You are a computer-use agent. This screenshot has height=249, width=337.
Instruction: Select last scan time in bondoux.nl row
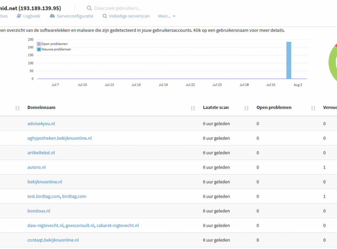(216, 211)
